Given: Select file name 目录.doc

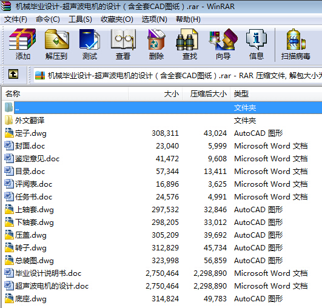Looking at the screenshot, I should click(x=30, y=172).
